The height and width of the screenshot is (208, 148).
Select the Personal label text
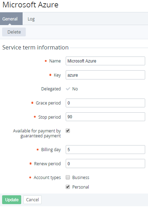coord(81,187)
